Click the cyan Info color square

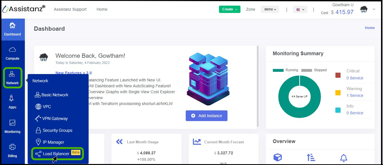[338, 110]
